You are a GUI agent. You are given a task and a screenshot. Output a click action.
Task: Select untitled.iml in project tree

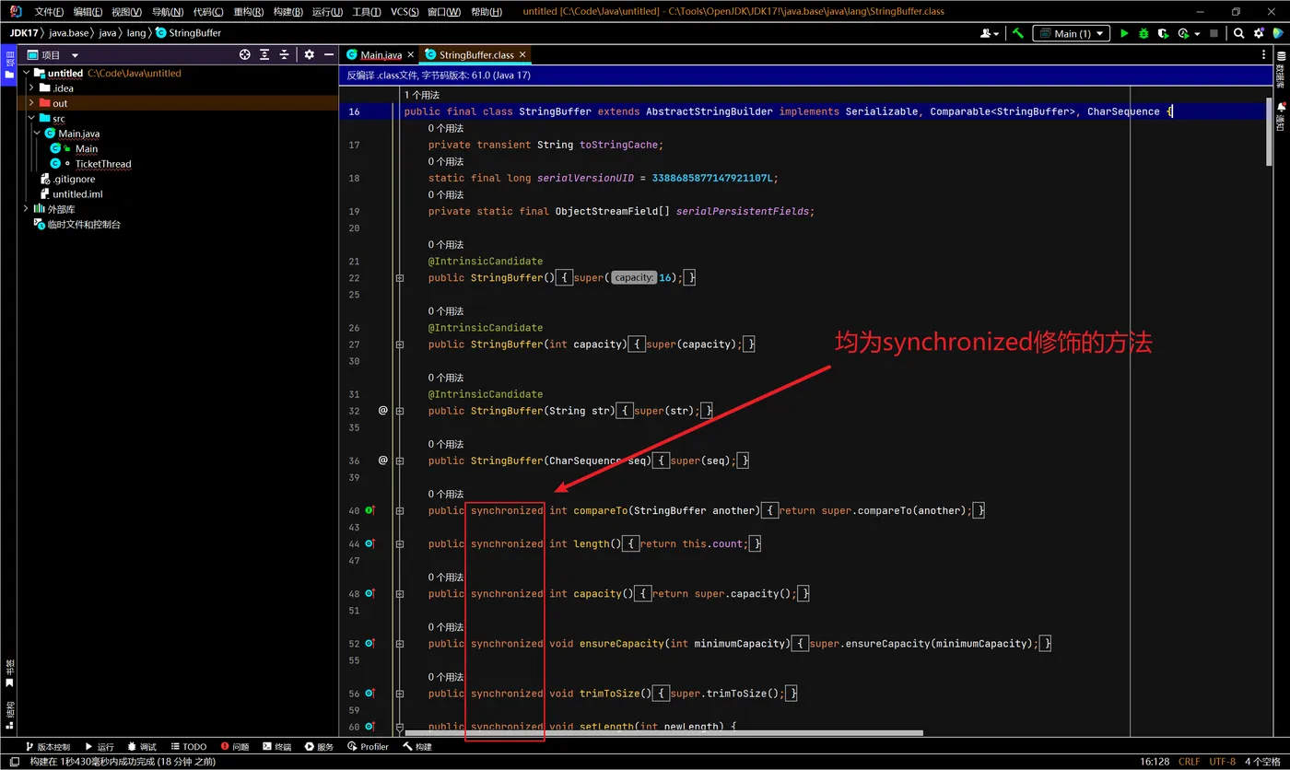click(77, 194)
